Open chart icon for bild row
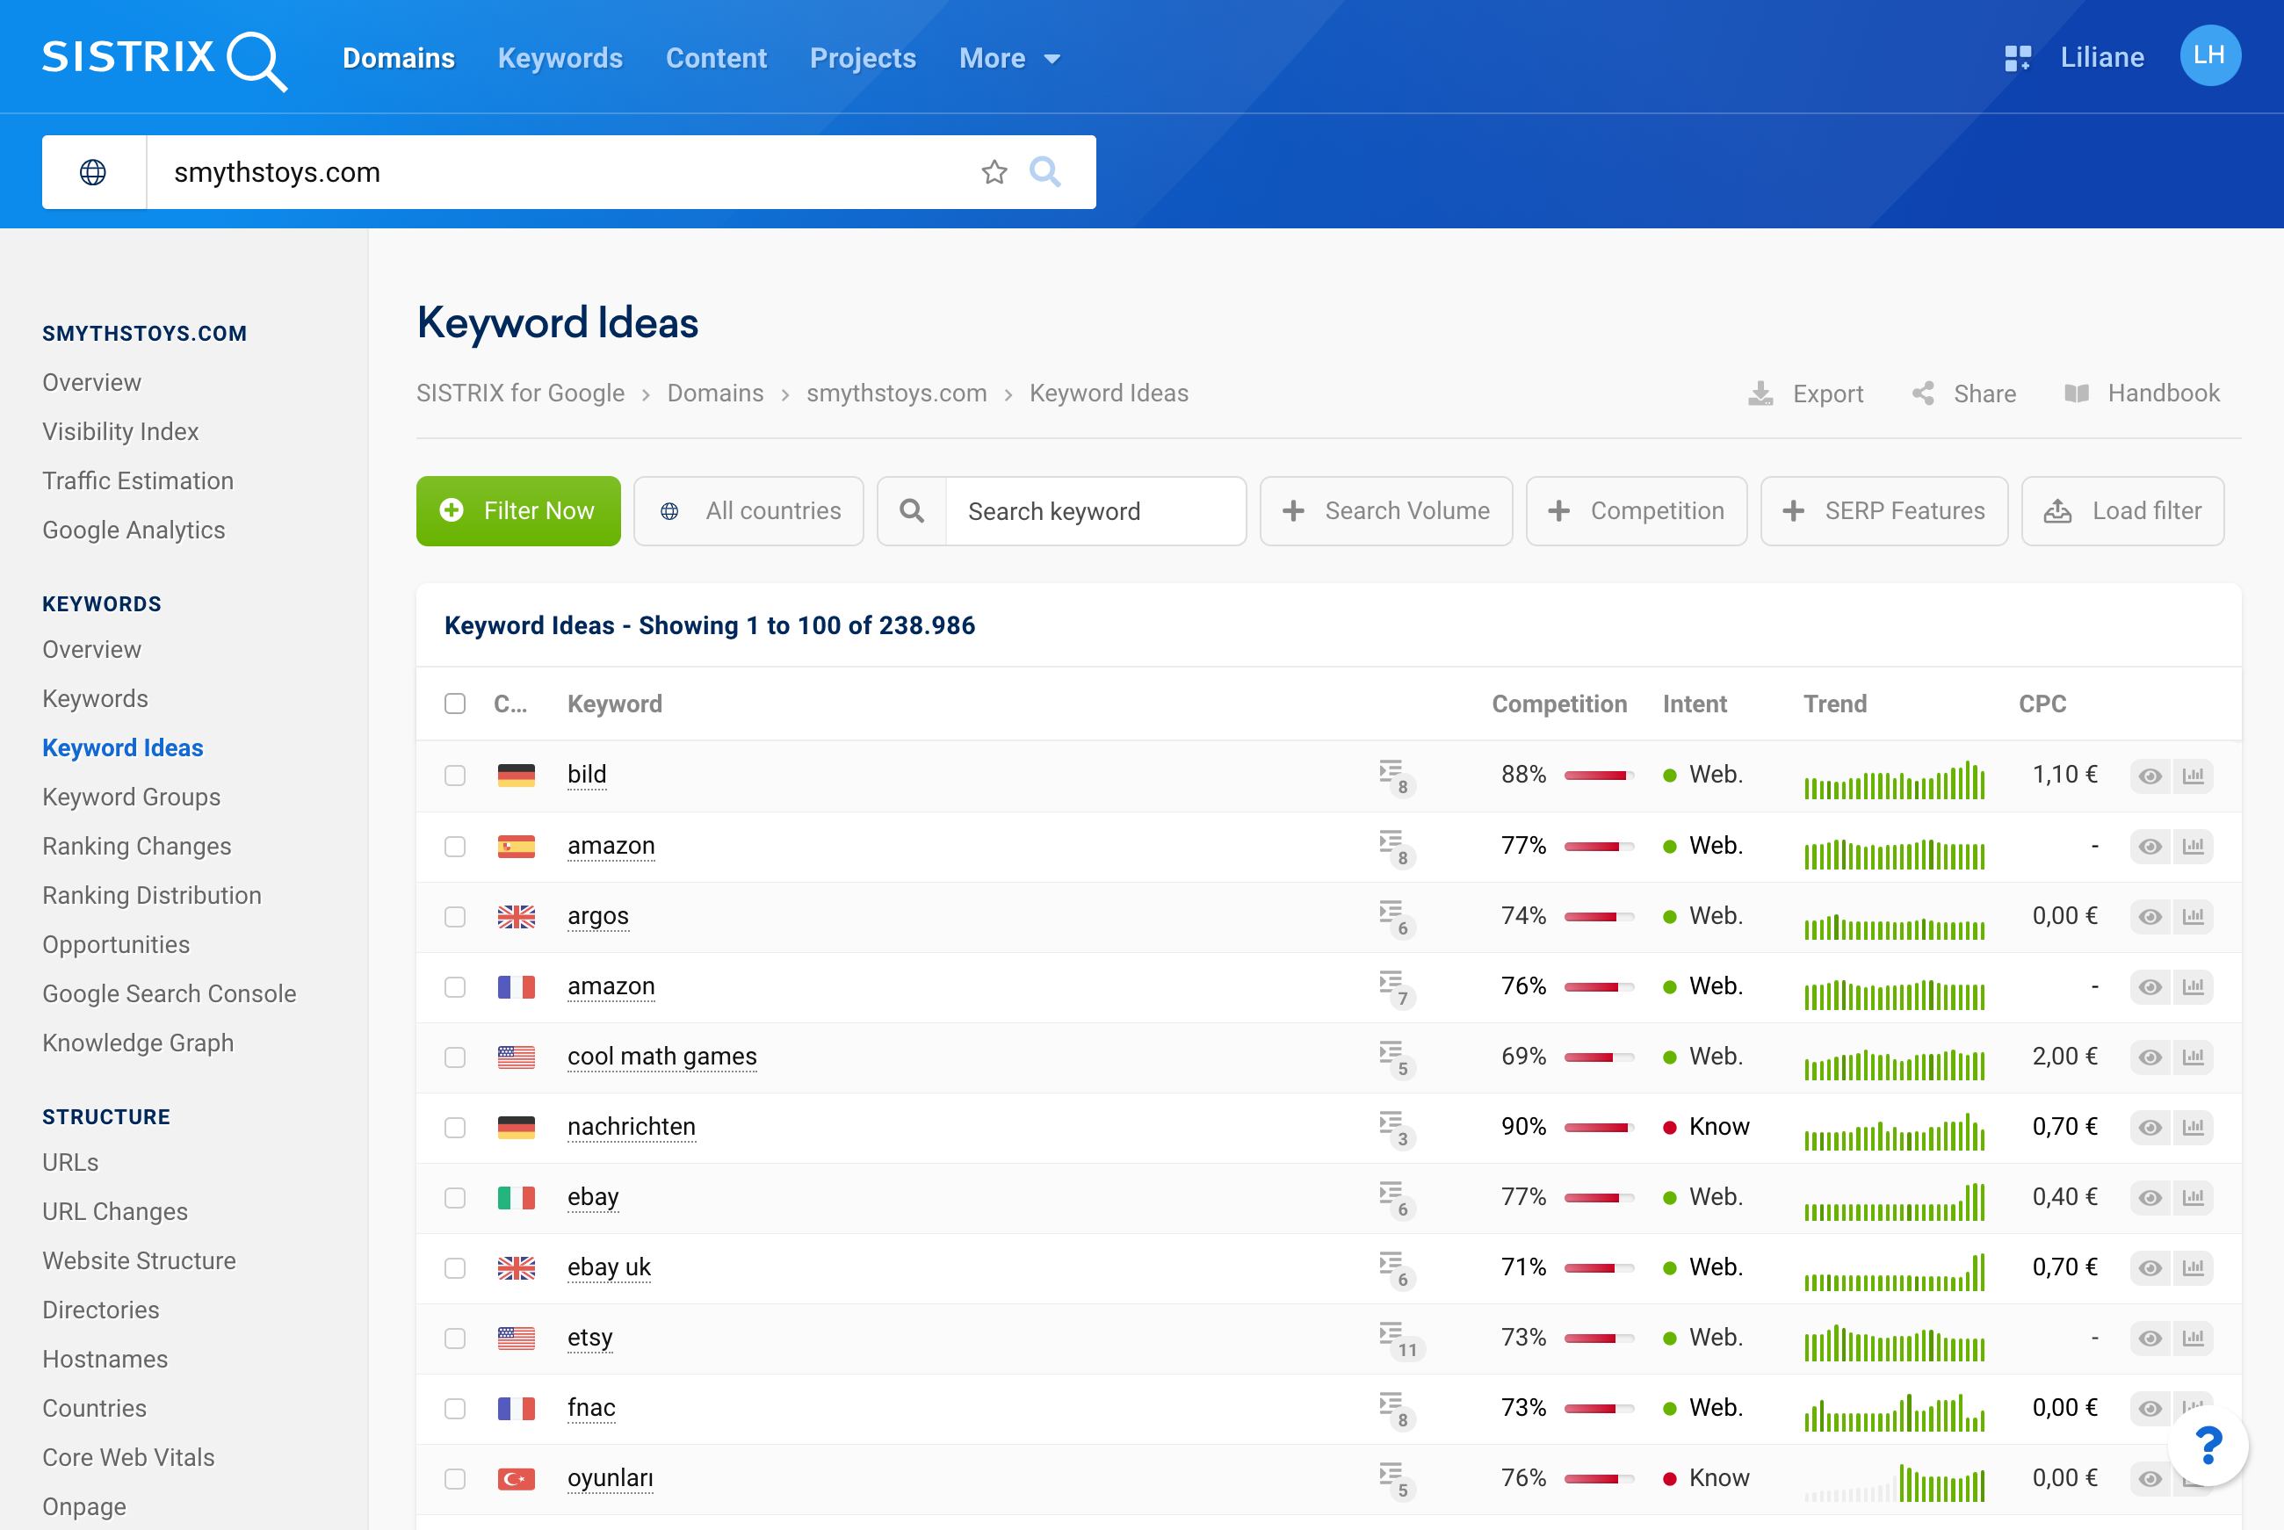Viewport: 2284px width, 1530px height. pyautogui.click(x=2194, y=776)
